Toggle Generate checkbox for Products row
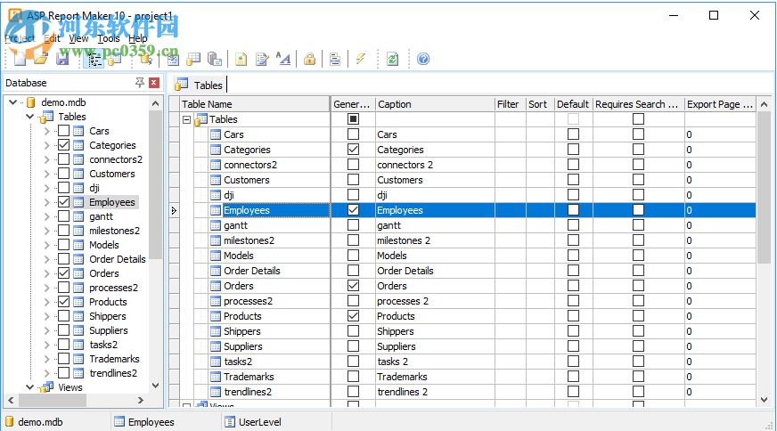 point(353,316)
